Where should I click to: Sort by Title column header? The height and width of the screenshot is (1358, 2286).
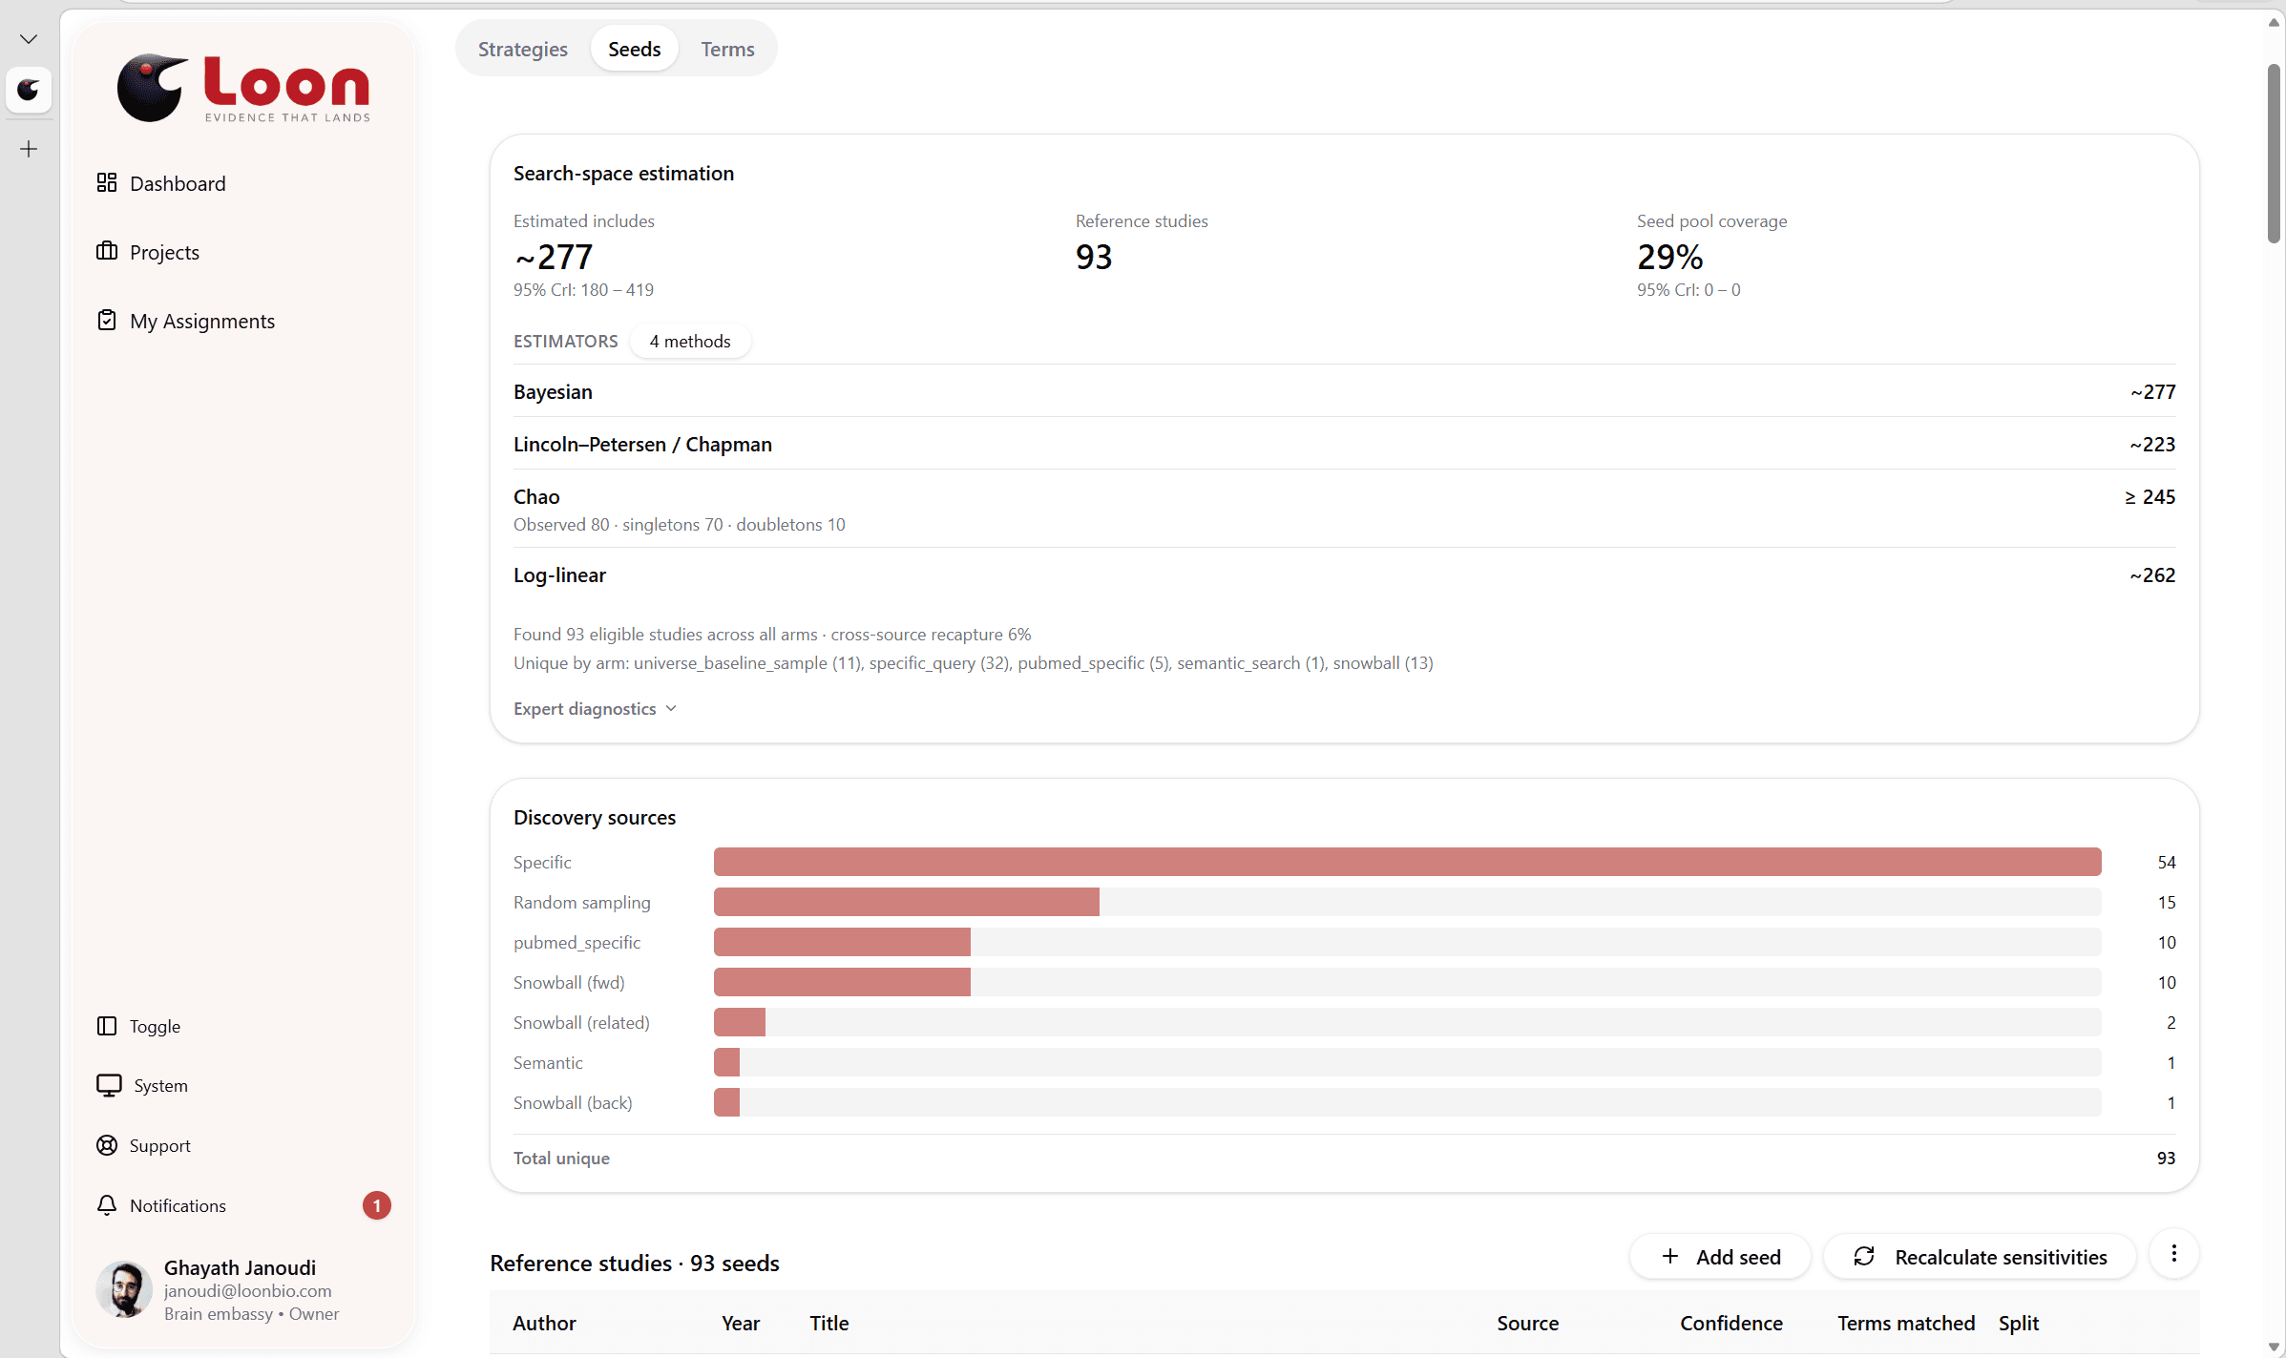[x=829, y=1323]
